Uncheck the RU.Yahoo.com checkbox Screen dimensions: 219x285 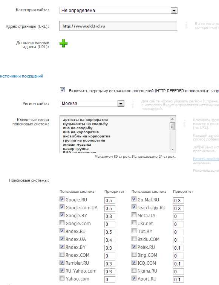point(62,270)
